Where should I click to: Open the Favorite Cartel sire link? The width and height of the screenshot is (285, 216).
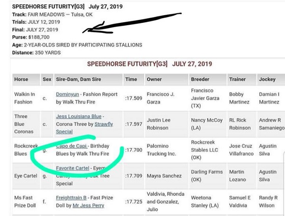click(73, 168)
